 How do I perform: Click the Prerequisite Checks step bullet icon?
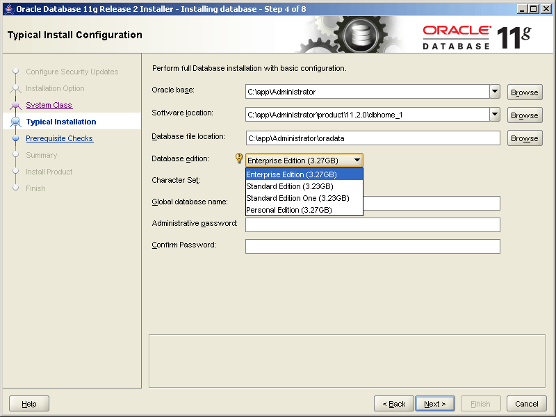[15, 138]
